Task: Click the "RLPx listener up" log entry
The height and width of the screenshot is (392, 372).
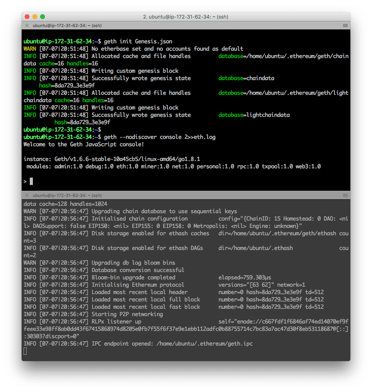Action: 116,322
